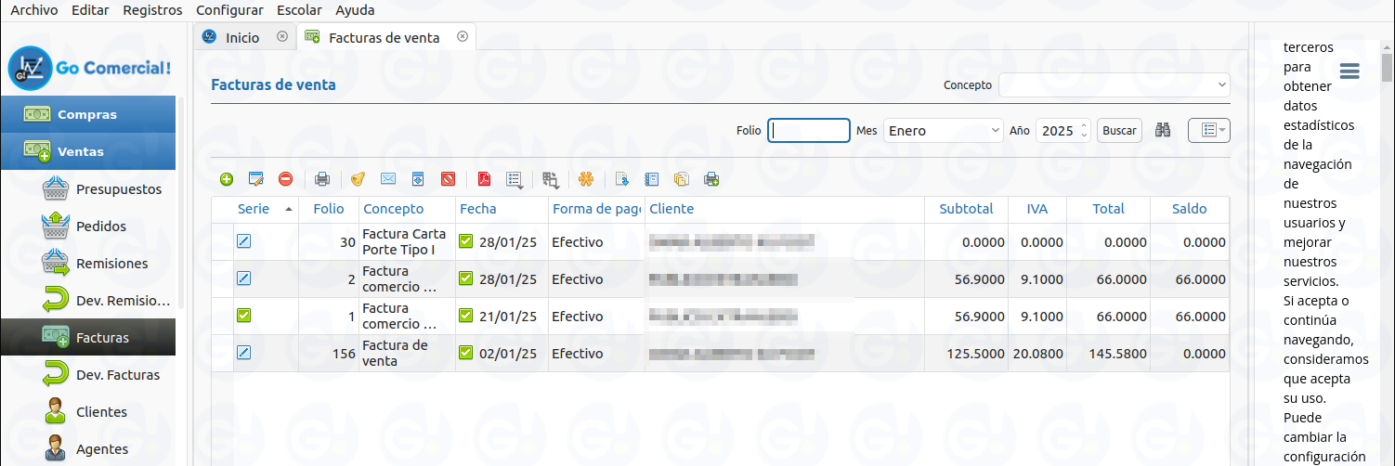Toggle the Fecha checkbox for folio 30

click(466, 242)
